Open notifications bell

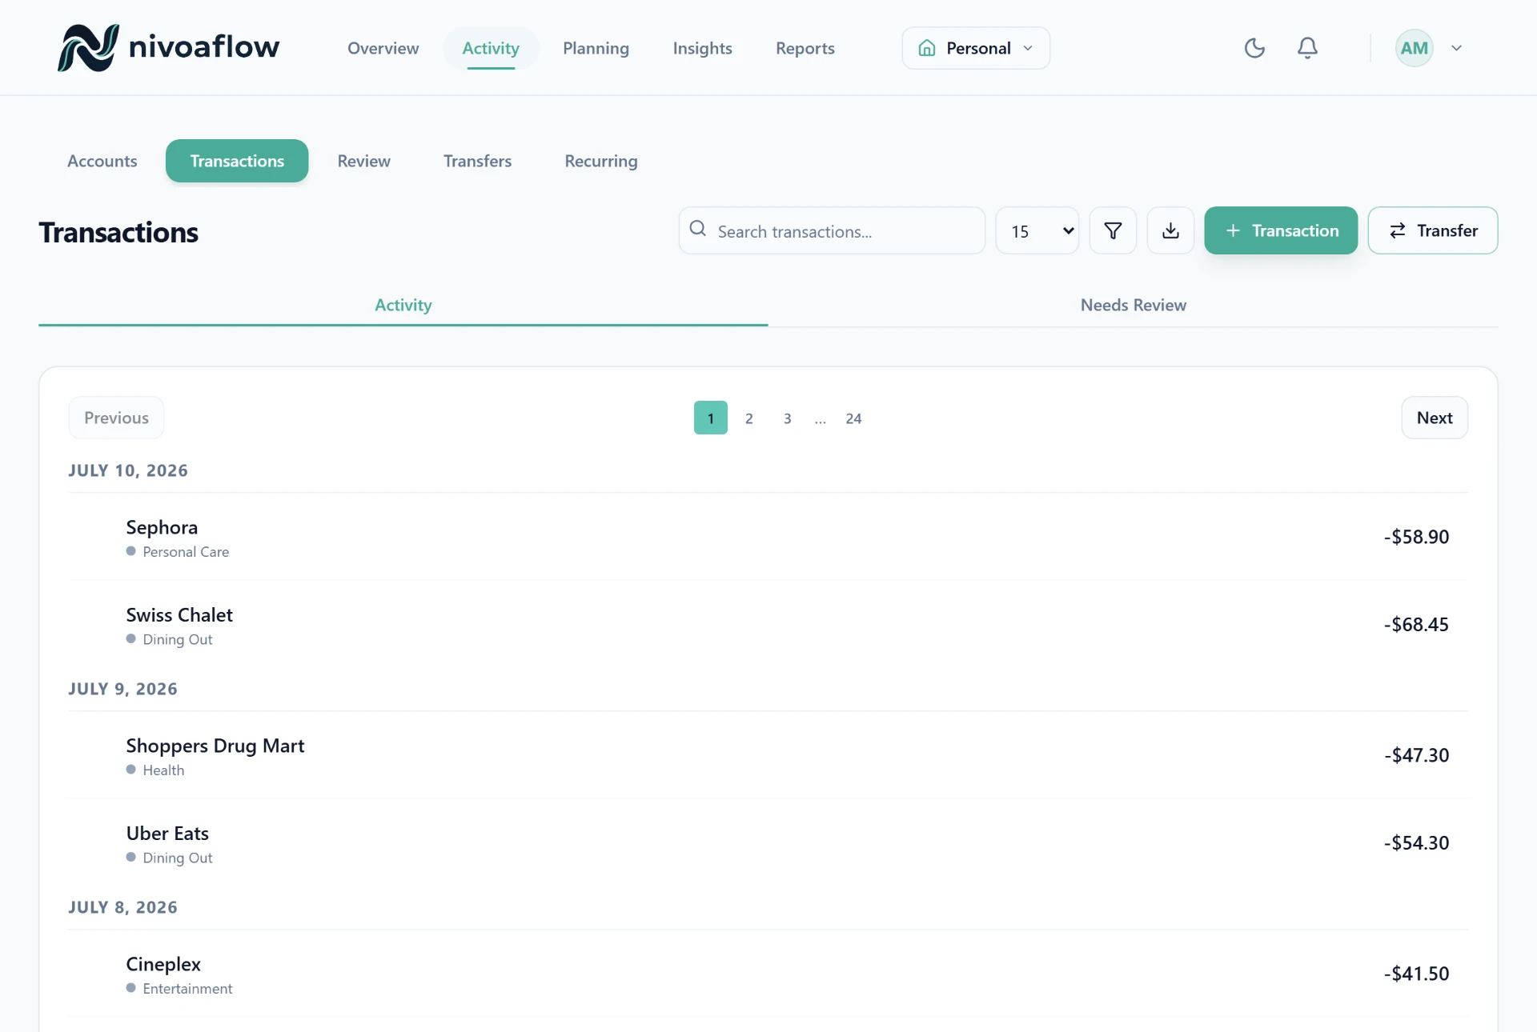pos(1307,48)
